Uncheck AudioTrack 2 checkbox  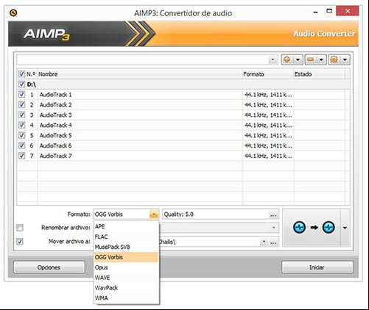click(x=21, y=104)
